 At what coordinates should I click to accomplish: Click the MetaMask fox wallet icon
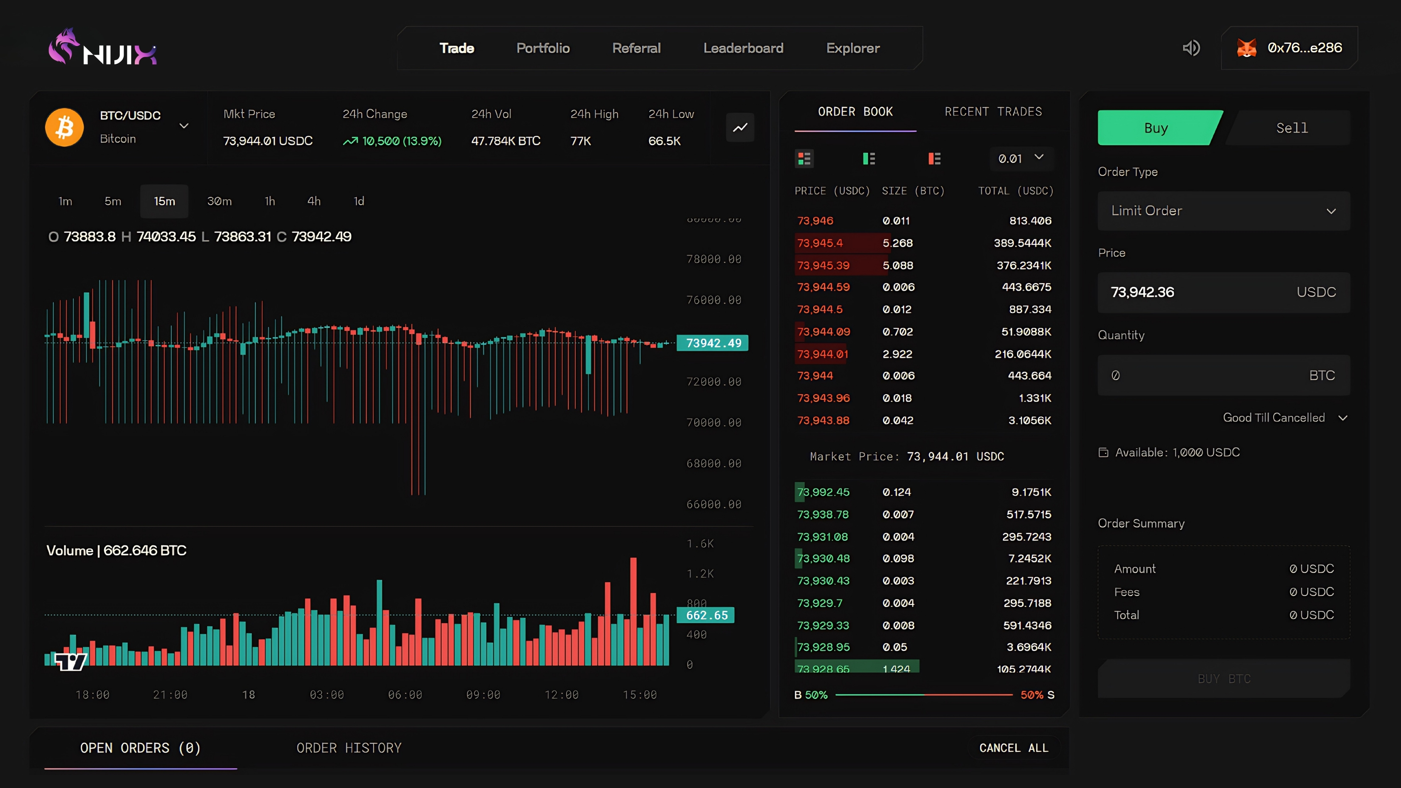[1247, 48]
